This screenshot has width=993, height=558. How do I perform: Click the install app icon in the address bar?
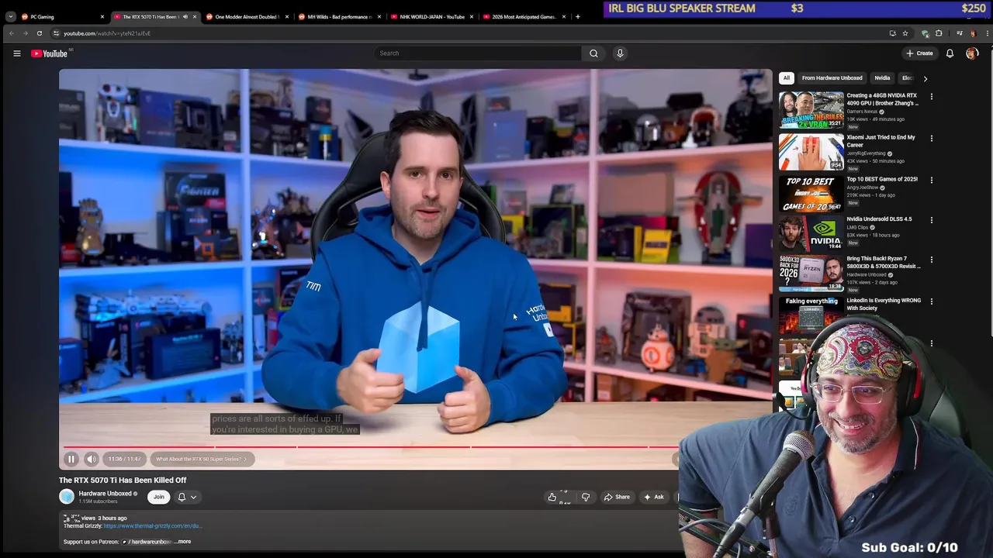[x=892, y=33]
